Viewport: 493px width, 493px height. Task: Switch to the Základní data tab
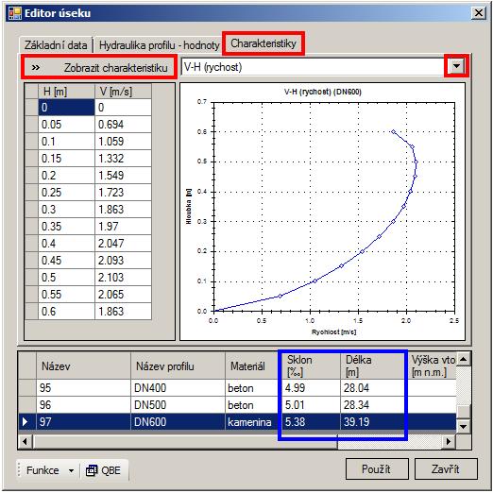(x=56, y=45)
